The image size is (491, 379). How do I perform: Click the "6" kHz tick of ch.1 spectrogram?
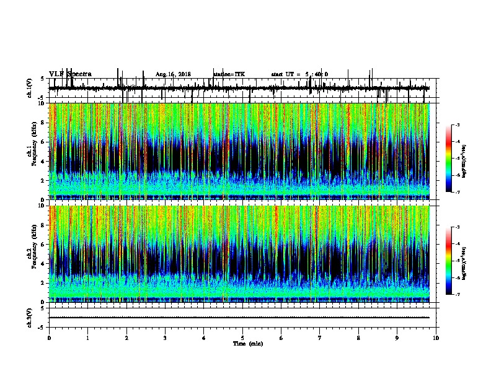[x=43, y=142]
